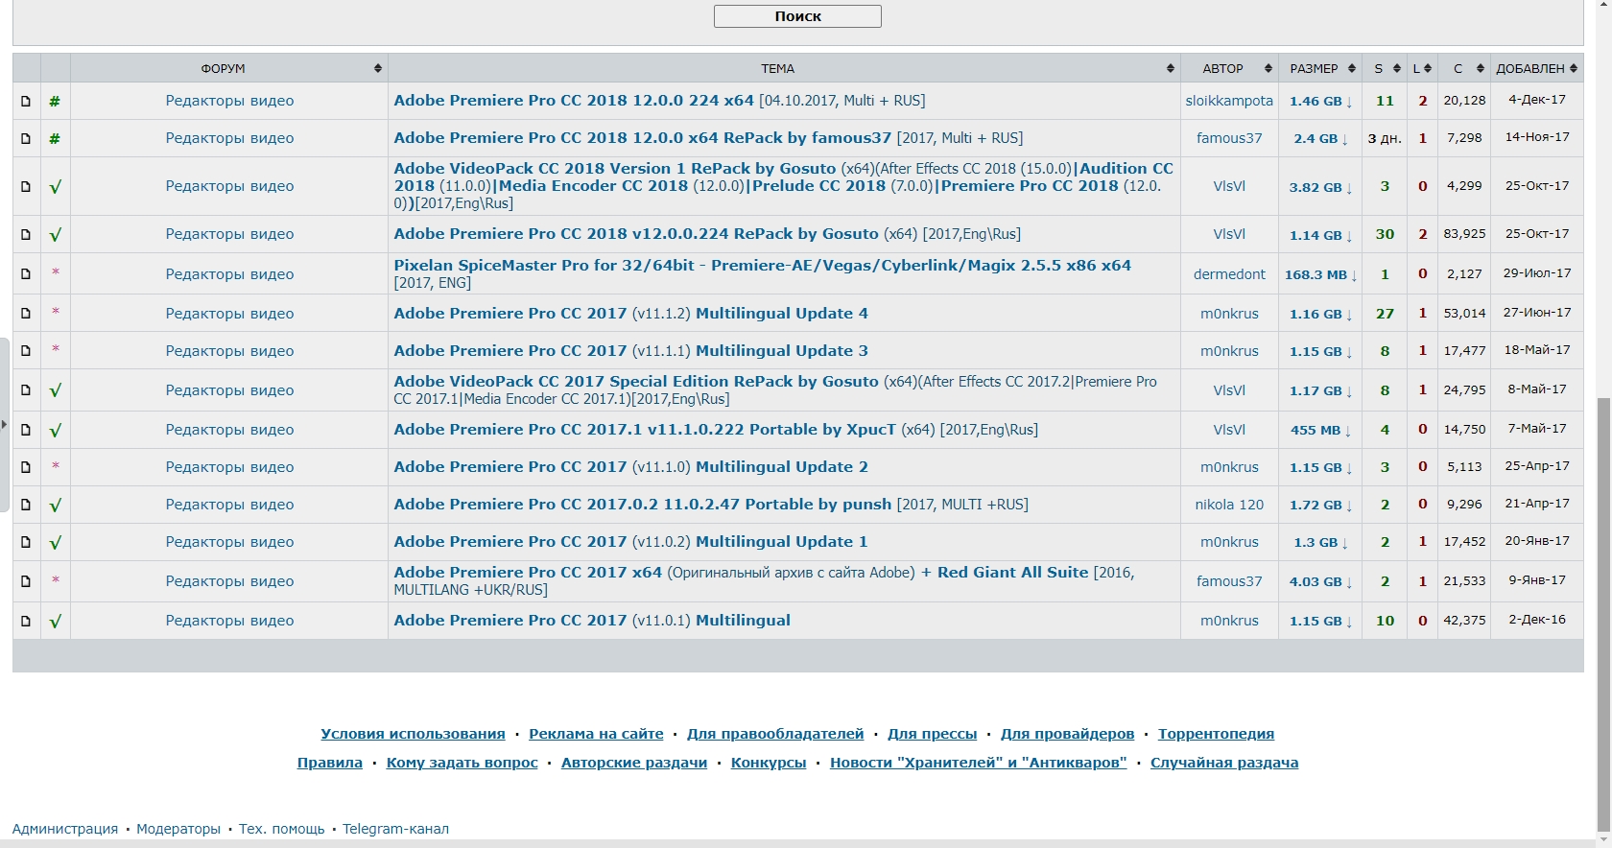Open author profile nikola 120
This screenshot has height=848, width=1612.
[x=1229, y=505]
